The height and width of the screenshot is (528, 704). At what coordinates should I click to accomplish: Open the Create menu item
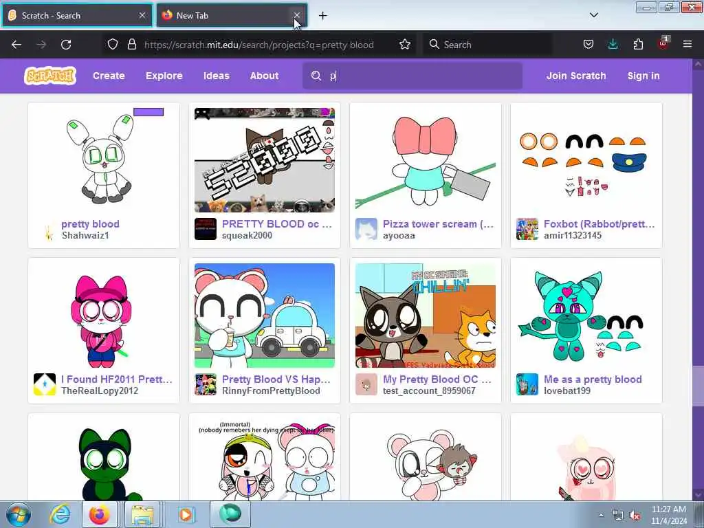[109, 76]
